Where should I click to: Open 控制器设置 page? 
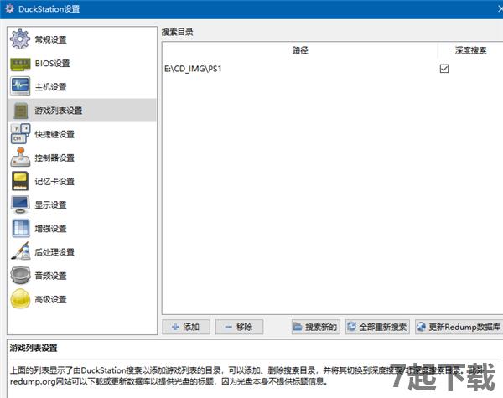coord(82,158)
